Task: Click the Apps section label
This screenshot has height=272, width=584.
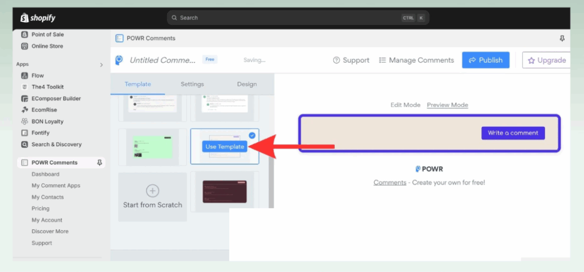Action: tap(22, 64)
